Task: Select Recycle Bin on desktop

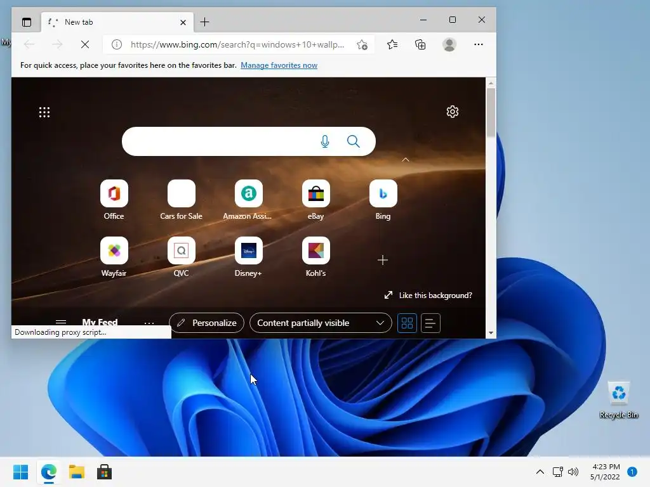Action: click(x=618, y=399)
